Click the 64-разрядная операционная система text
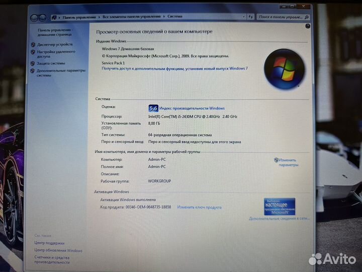This screenshot has height=272, width=362. [180, 135]
